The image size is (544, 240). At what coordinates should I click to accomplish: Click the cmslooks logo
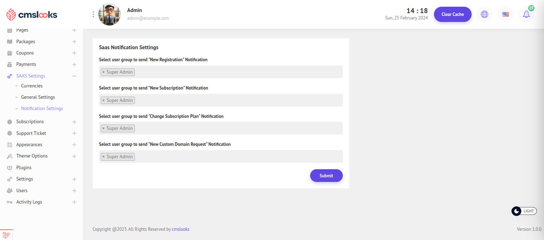[x=32, y=15]
